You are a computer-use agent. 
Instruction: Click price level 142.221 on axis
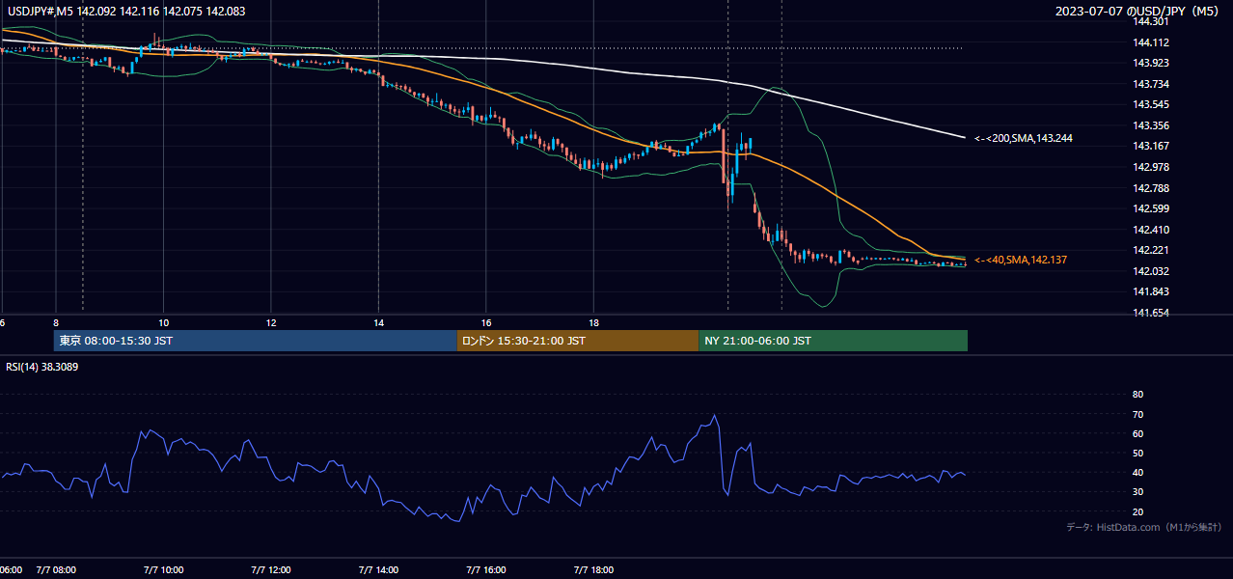(x=1150, y=251)
